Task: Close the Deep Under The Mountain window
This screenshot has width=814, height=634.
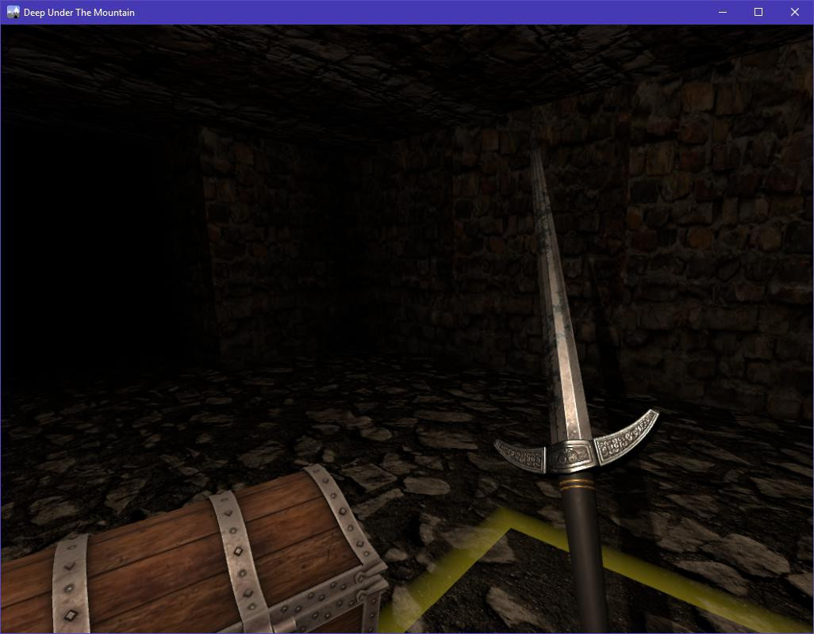Action: pyautogui.click(x=795, y=12)
